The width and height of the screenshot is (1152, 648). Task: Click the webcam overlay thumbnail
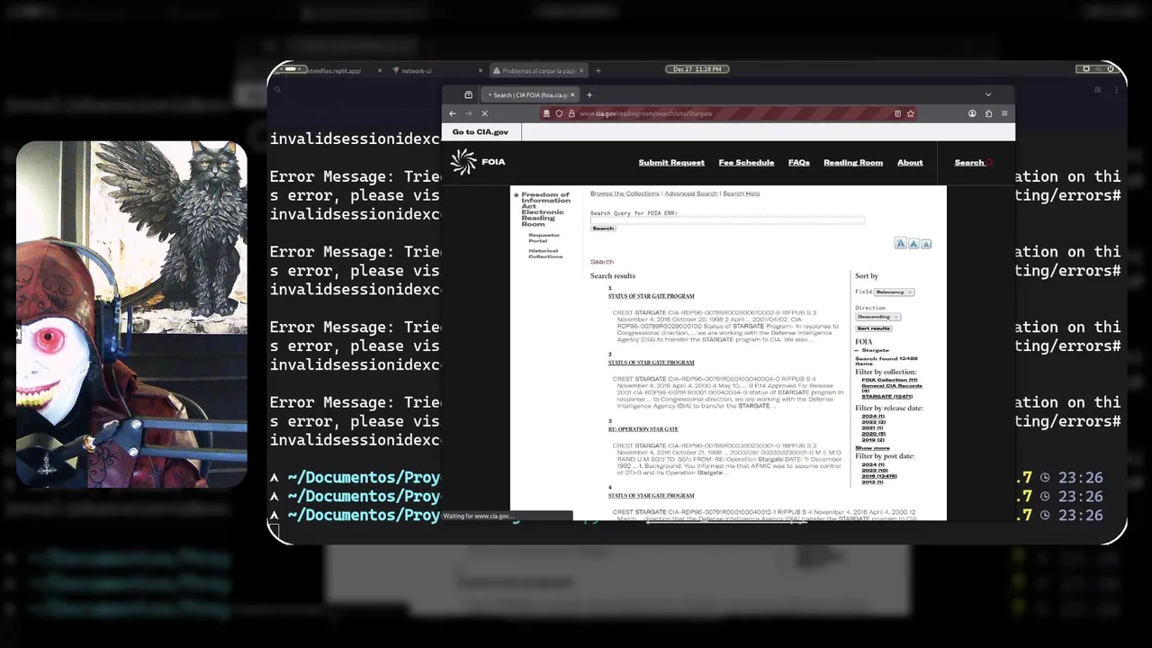[x=131, y=314]
